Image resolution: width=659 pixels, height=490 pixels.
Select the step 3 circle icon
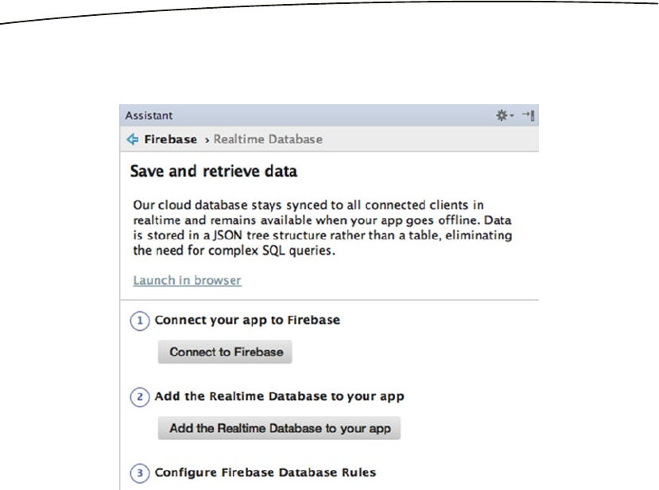[140, 472]
